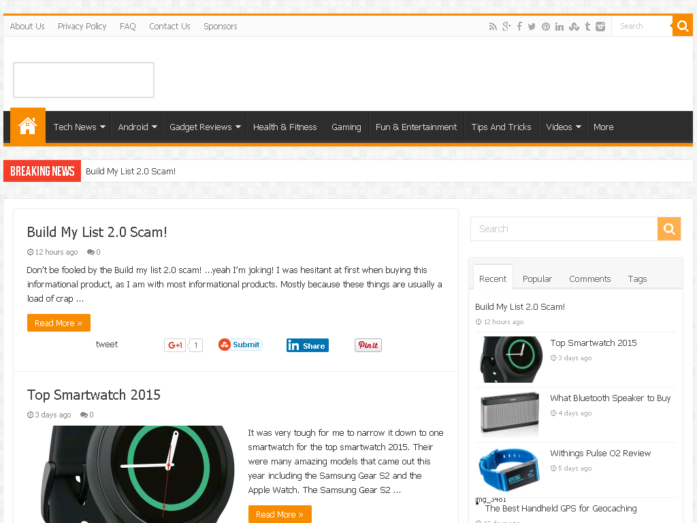Open Withings Pulse O2 Review link
This screenshot has height=523, width=697.
(x=600, y=453)
